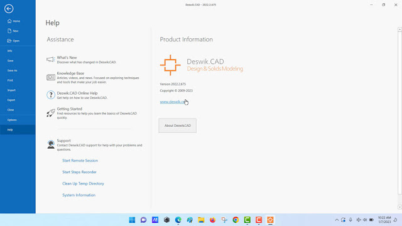Open the clock and date panel
Viewport: 402px width, 226px height.
tap(384, 220)
